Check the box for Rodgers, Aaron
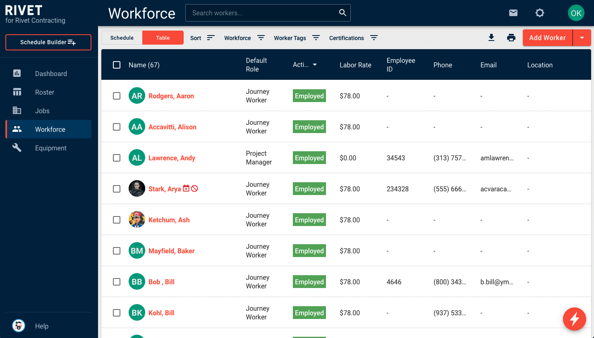The height and width of the screenshot is (338, 594). click(117, 96)
